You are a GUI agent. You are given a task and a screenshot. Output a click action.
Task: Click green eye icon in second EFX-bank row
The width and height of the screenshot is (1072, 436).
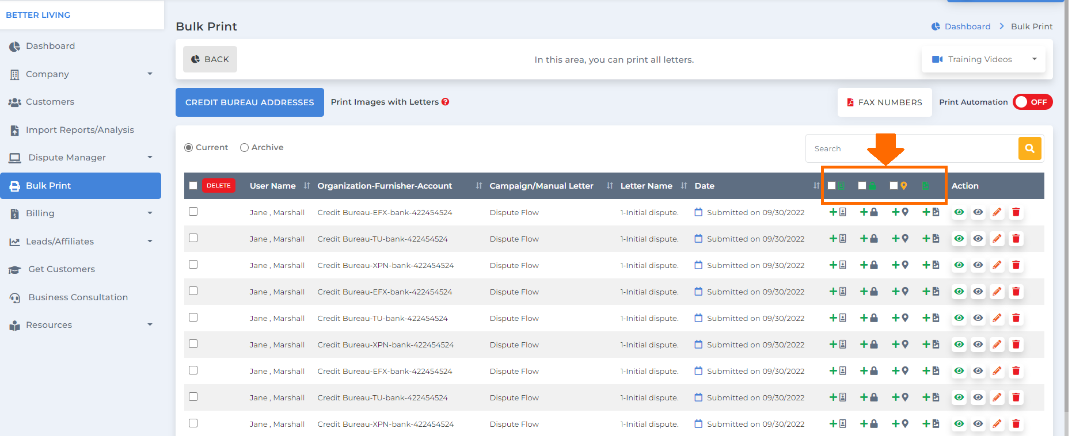coord(959,292)
